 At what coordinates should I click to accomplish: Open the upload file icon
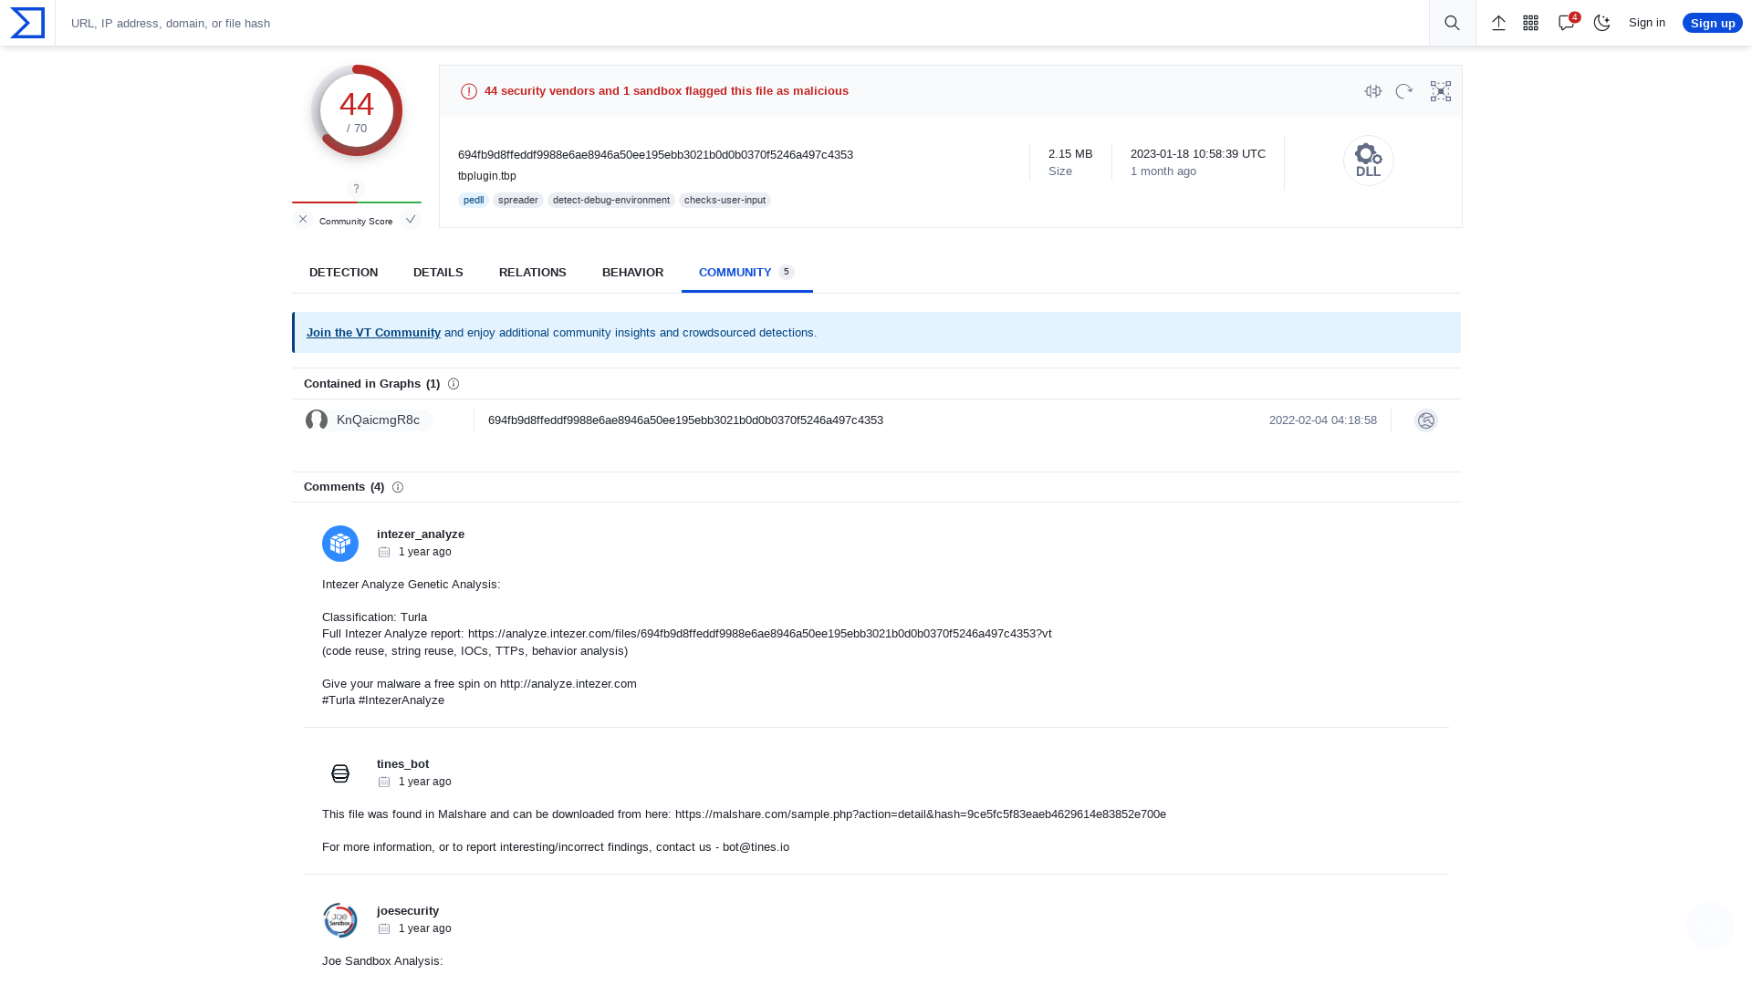pyautogui.click(x=1498, y=23)
